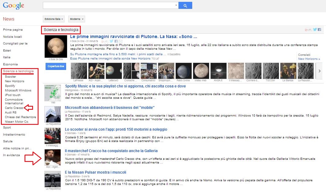Click Facebook icon under the Plutone headline

coord(116,41)
